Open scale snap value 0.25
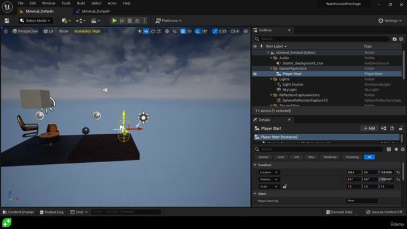Screen dimensions: 407x229 click(223, 31)
